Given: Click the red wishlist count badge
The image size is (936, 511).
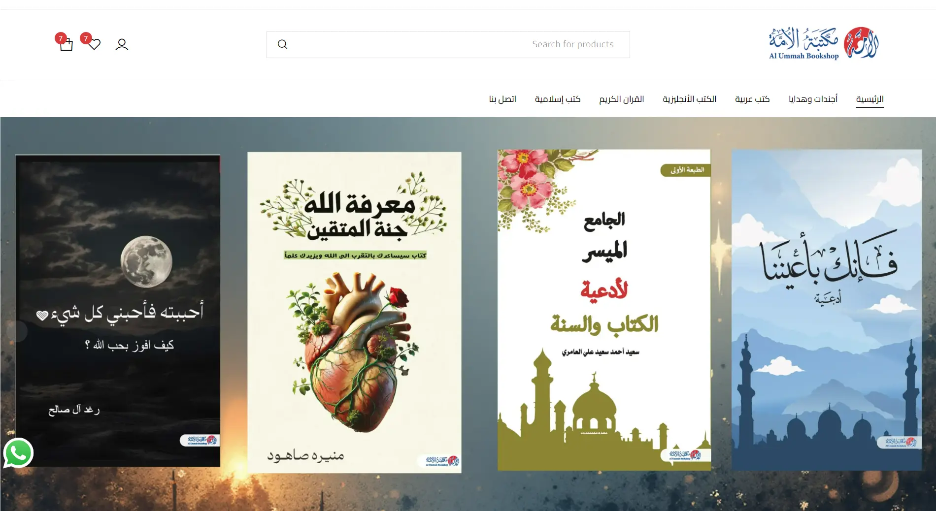Looking at the screenshot, I should point(86,38).
